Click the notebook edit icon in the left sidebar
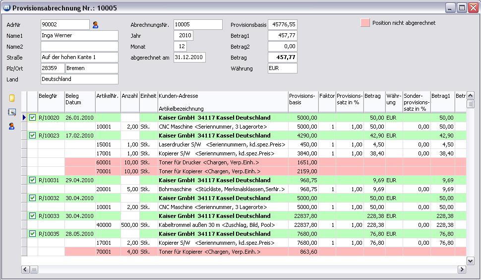Viewport: 481px width, 280px height. [12, 112]
